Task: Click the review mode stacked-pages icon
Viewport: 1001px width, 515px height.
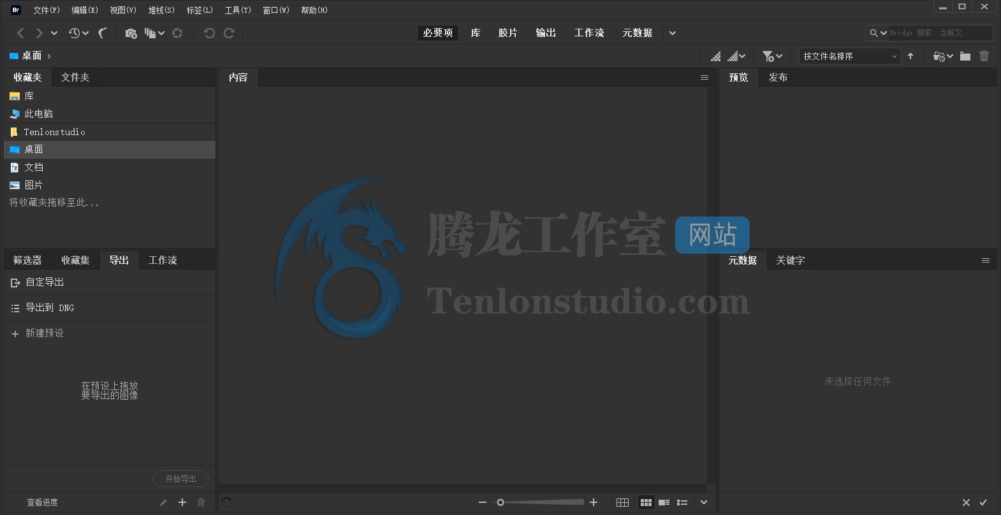Action: (x=150, y=33)
